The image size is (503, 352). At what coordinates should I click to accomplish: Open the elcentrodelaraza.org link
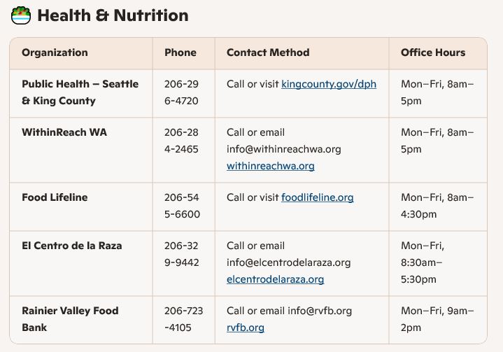tap(275, 280)
